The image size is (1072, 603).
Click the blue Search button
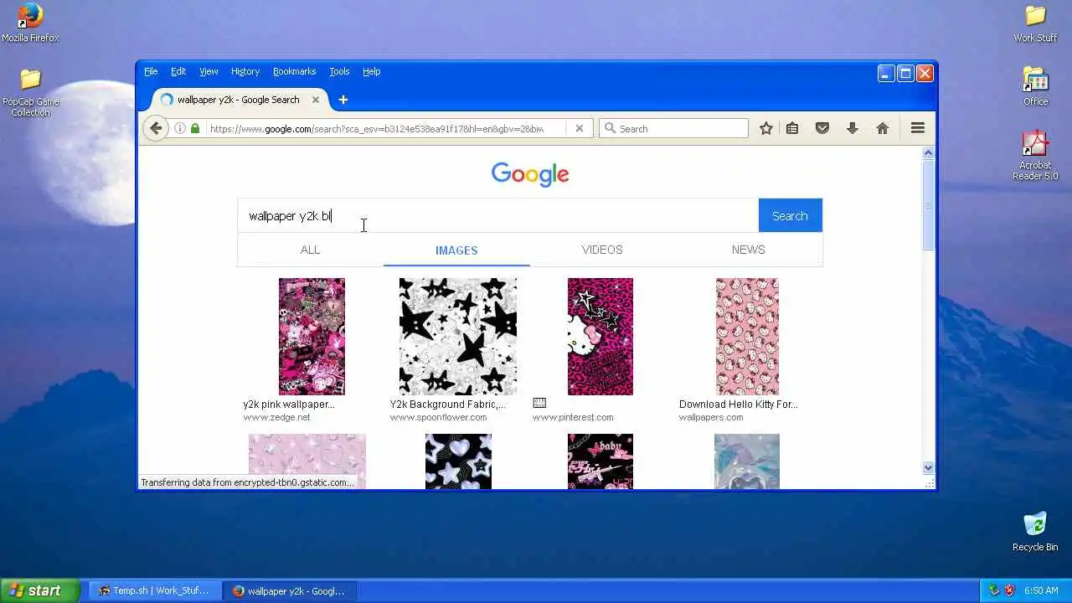coord(790,215)
